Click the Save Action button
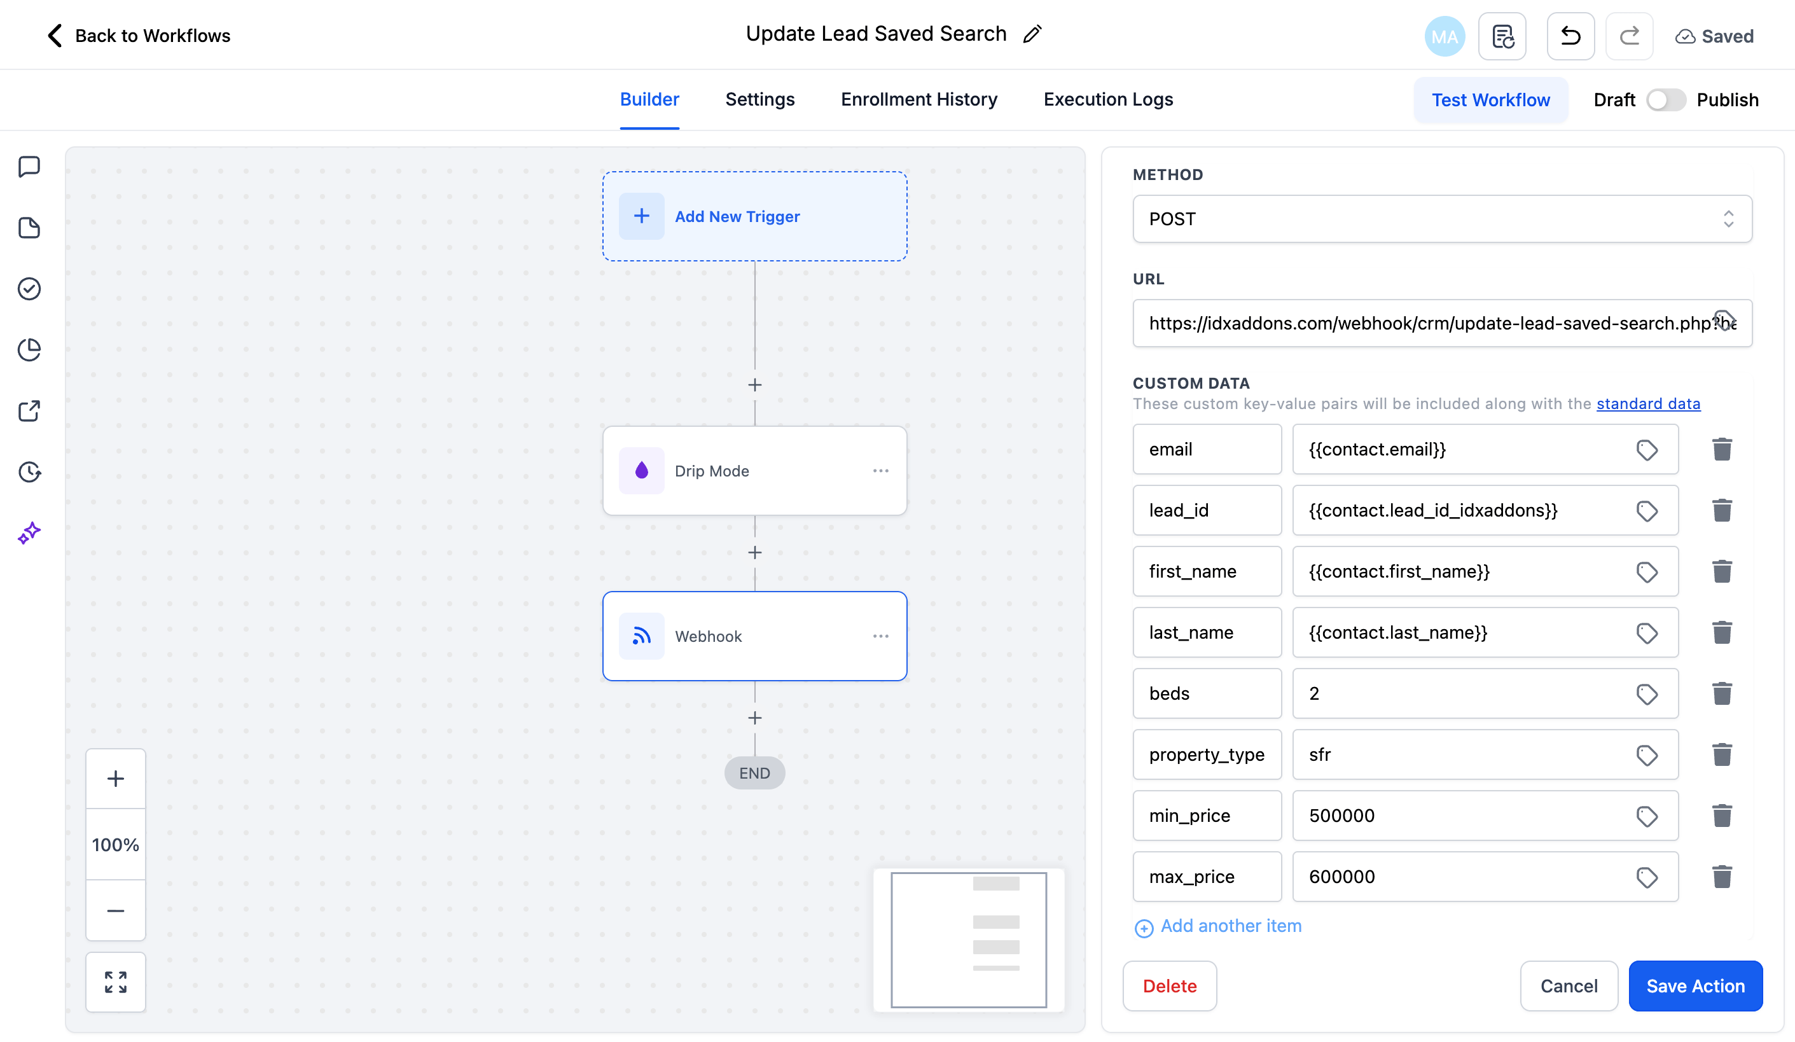Screen dimensions: 1795x1042 [1695, 986]
